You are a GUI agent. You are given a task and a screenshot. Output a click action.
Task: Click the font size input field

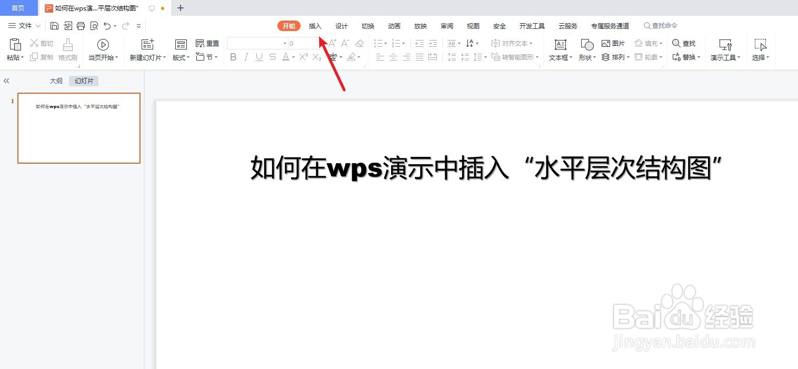(303, 44)
